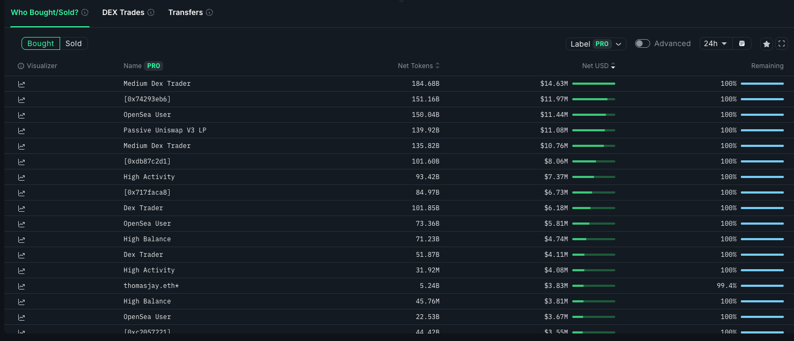Expand the 24h timeframe dropdown
This screenshot has height=341, width=794.
(716, 43)
